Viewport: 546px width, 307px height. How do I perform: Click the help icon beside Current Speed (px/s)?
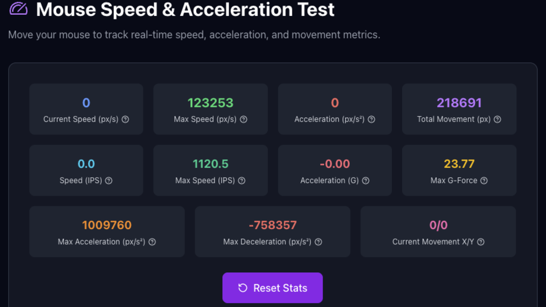coord(126,119)
